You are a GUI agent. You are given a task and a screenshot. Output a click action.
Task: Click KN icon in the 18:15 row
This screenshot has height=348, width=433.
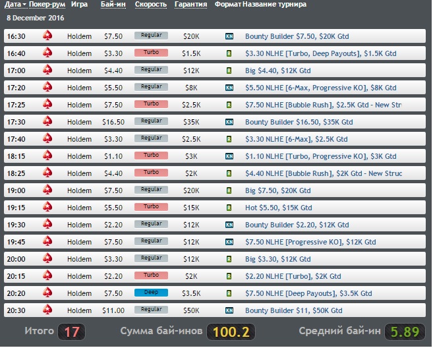[x=229, y=156]
